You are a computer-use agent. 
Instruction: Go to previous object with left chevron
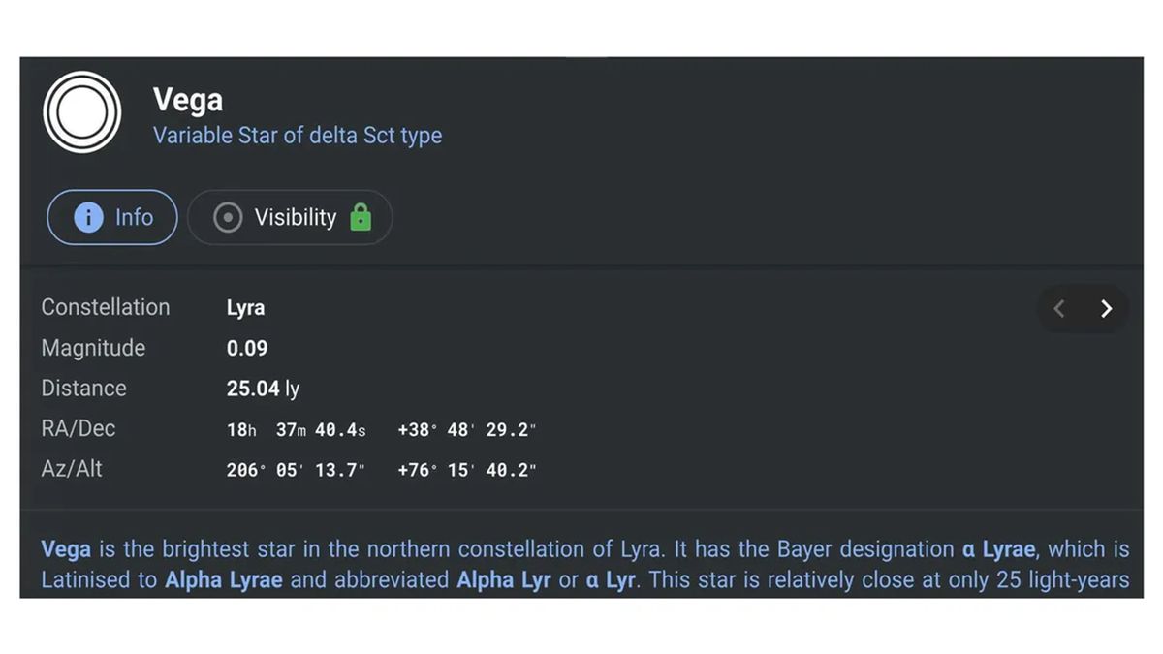[1059, 309]
